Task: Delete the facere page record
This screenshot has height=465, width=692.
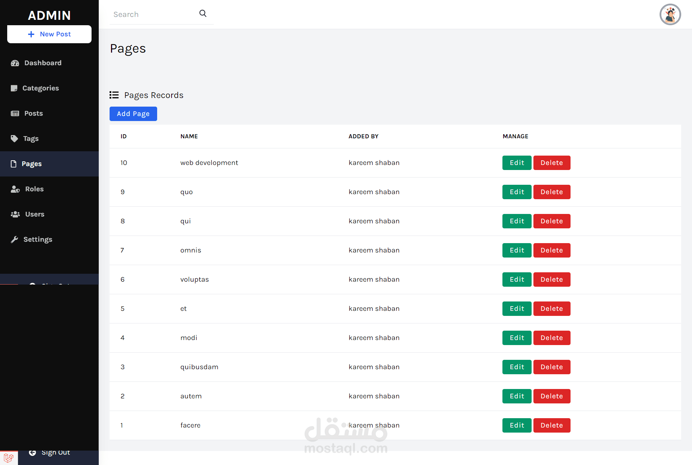Action: (551, 425)
